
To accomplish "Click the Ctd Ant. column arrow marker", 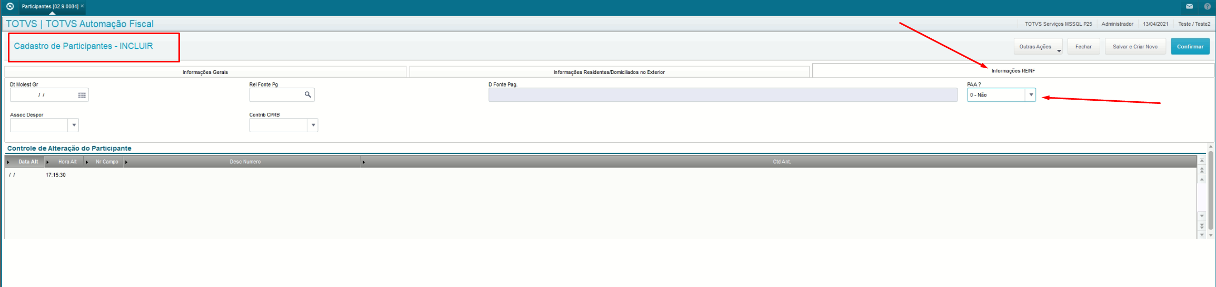I will tap(364, 162).
